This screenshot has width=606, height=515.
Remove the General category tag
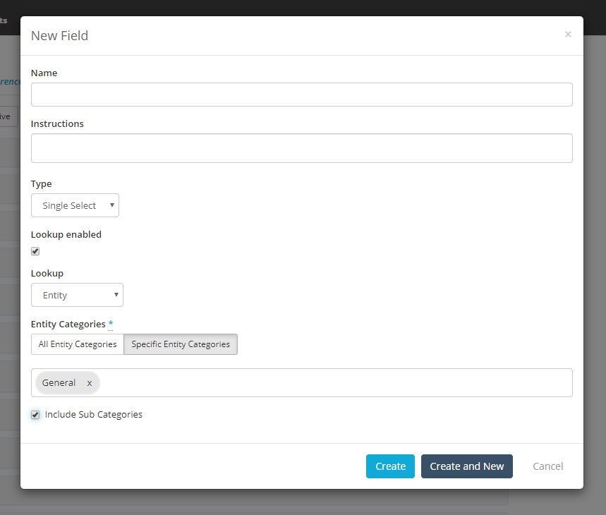(89, 382)
